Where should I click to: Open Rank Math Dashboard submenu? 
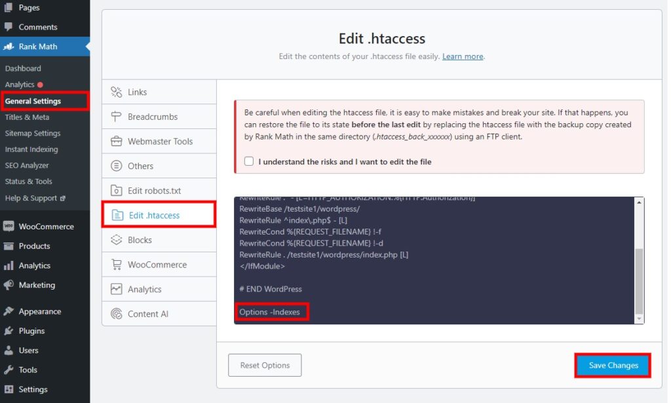pos(23,68)
